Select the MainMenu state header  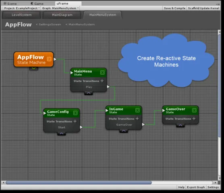(89, 73)
